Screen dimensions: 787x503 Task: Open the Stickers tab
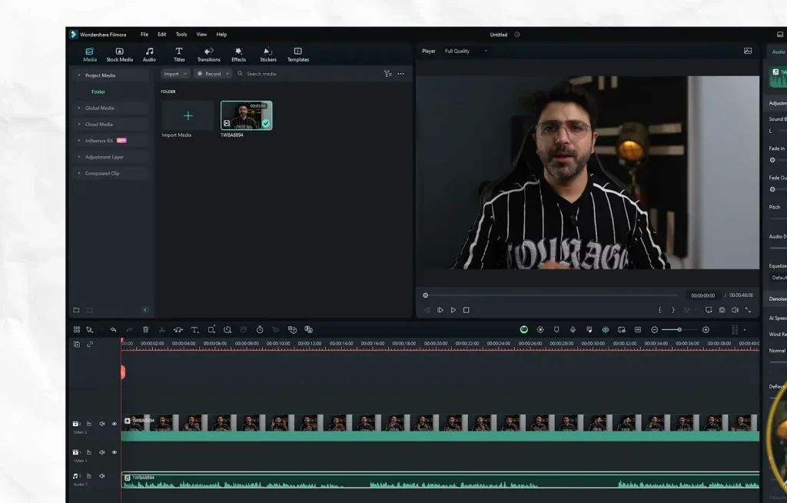[x=268, y=55]
